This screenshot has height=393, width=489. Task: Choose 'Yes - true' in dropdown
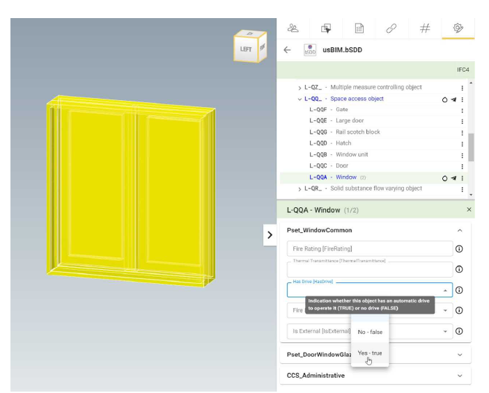point(370,353)
